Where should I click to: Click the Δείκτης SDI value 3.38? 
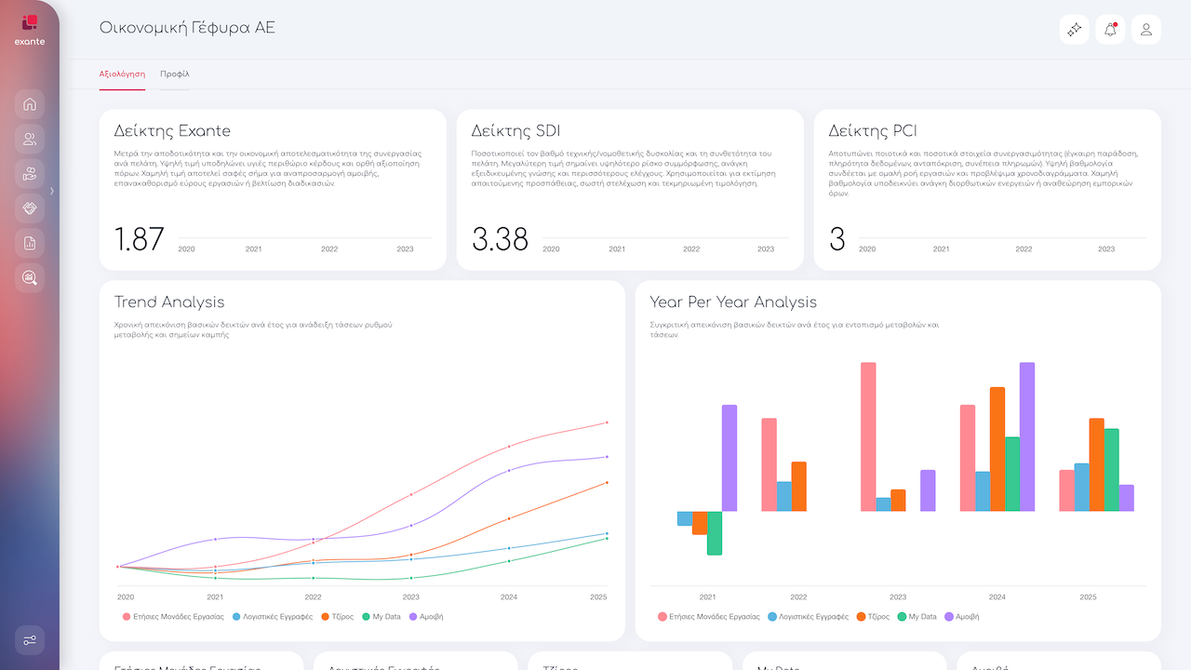[x=500, y=239]
